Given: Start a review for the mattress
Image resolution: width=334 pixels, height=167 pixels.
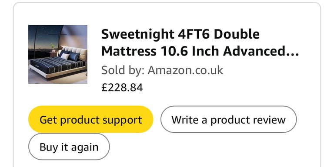Looking at the screenshot, I should [x=229, y=119].
